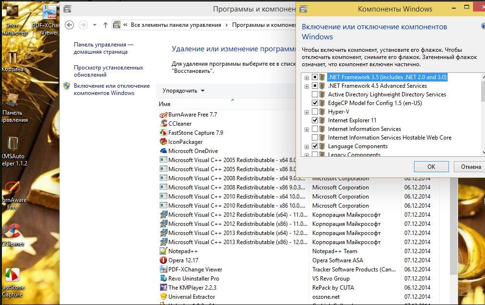485x305 pixels.
Task: Click breadcrumb arrow after Все элементы панели управления
Action: coord(227,25)
